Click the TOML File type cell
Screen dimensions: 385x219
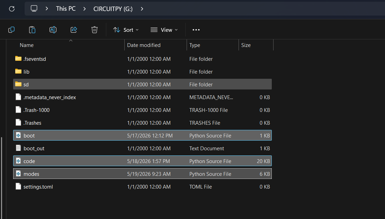[200, 187]
